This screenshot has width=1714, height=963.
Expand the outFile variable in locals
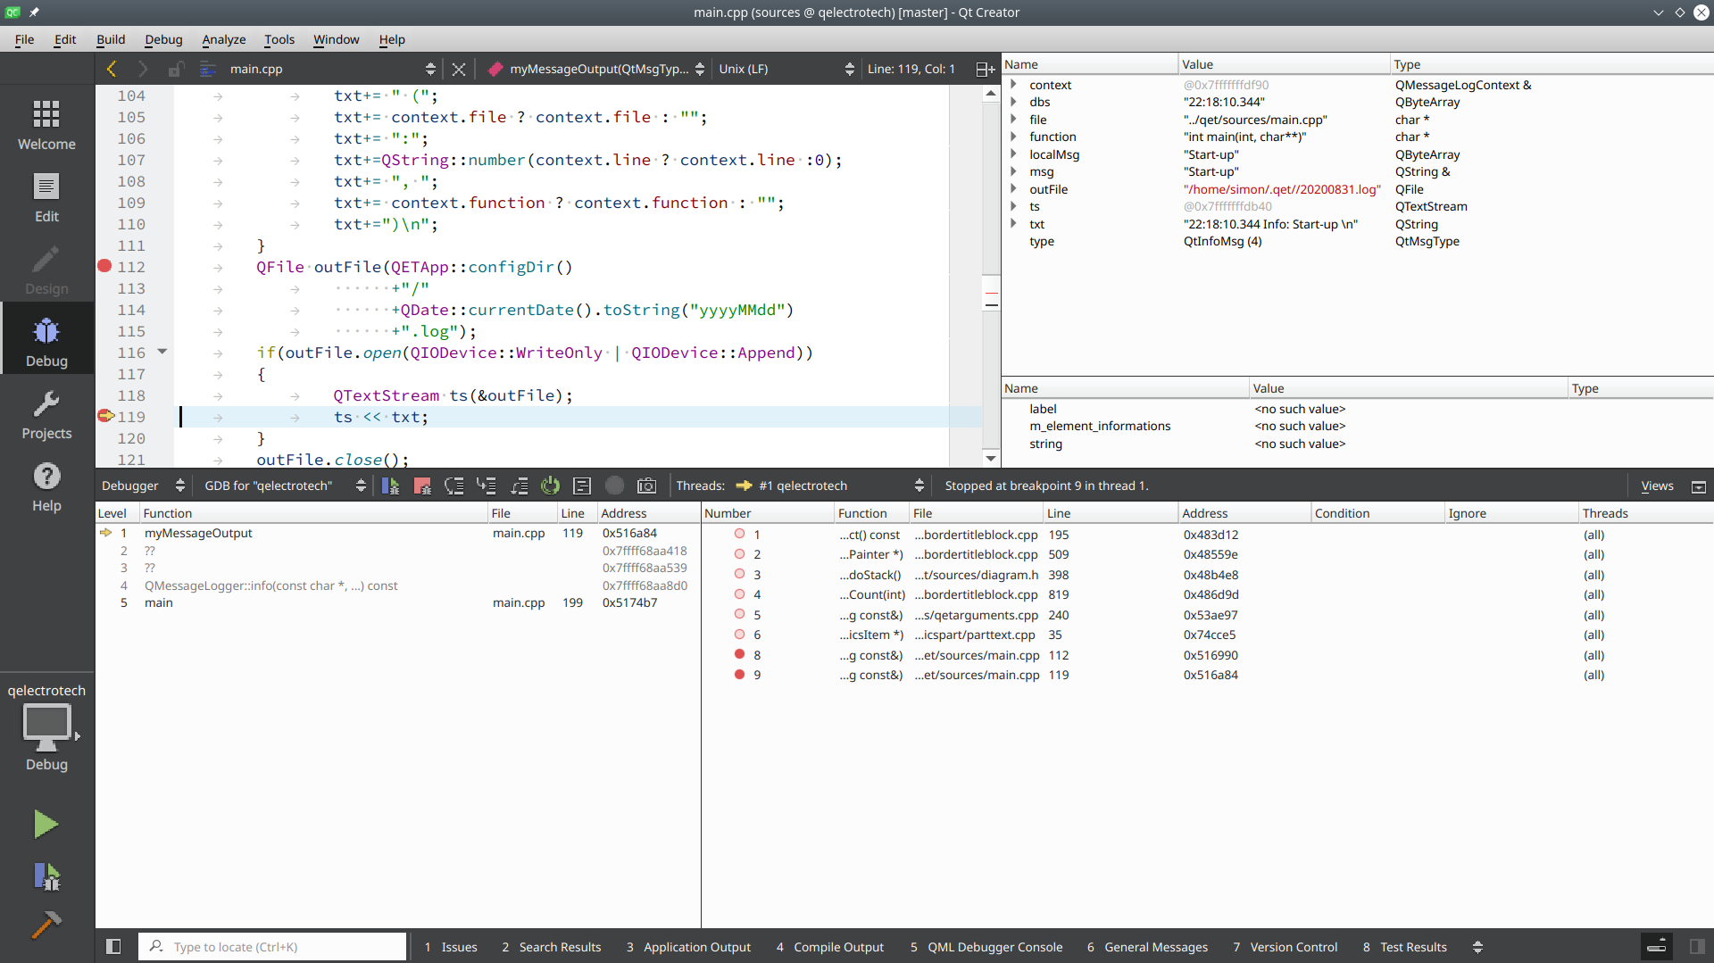pos(1013,189)
